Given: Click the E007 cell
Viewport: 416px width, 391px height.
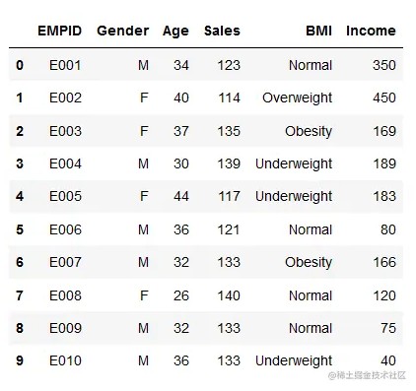Looking at the screenshot, I should click(65, 262).
